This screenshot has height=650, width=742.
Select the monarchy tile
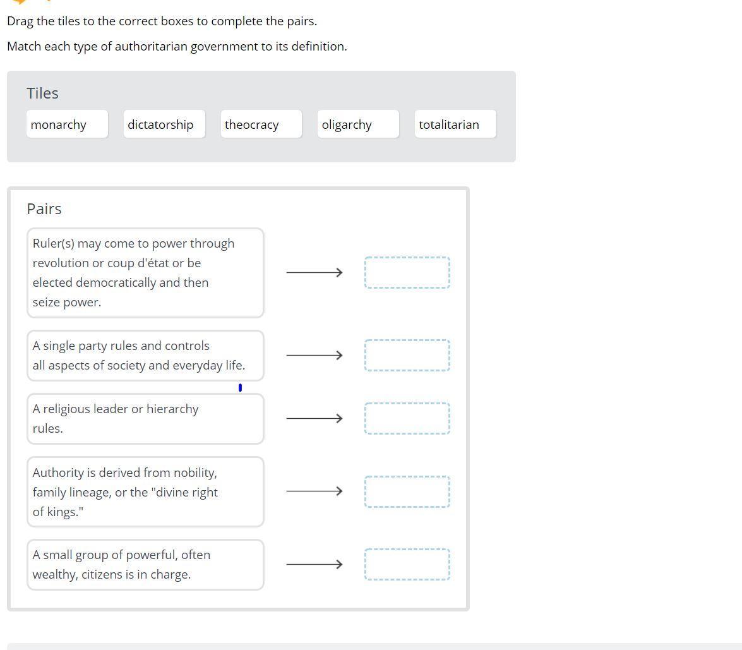coord(67,124)
